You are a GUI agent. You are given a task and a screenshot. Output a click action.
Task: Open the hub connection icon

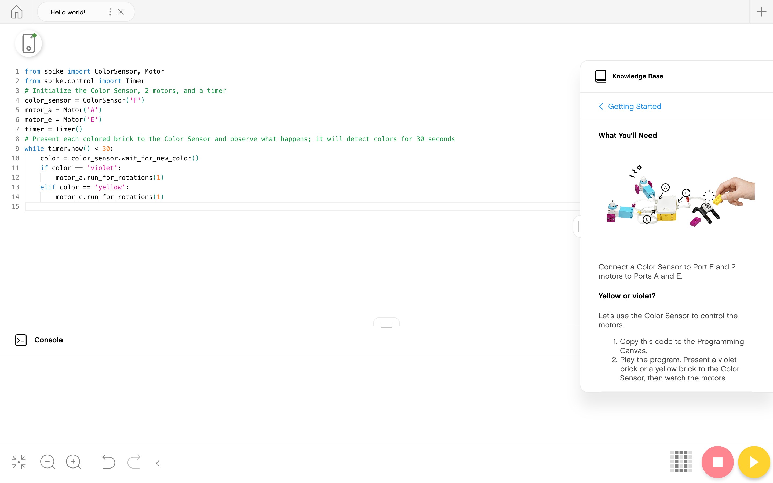point(28,43)
